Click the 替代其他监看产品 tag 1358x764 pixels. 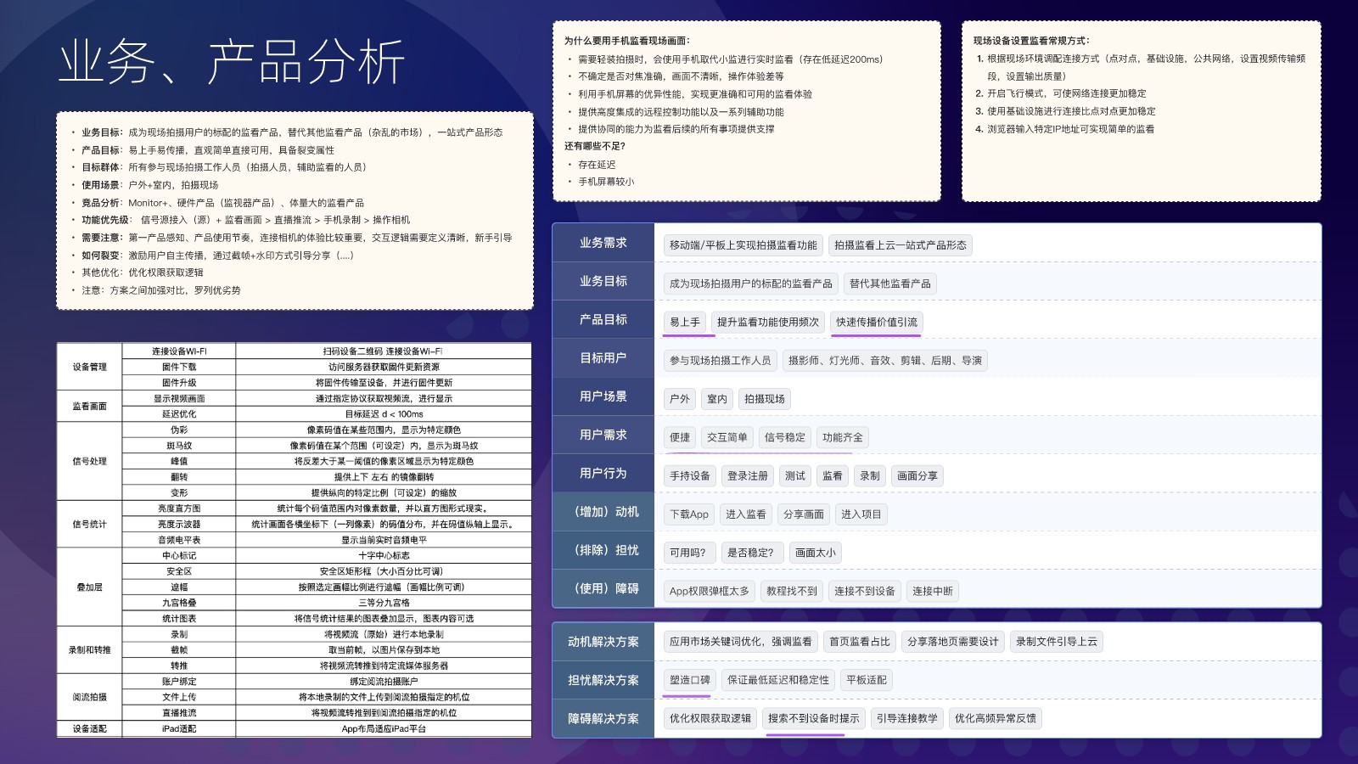[x=890, y=284]
